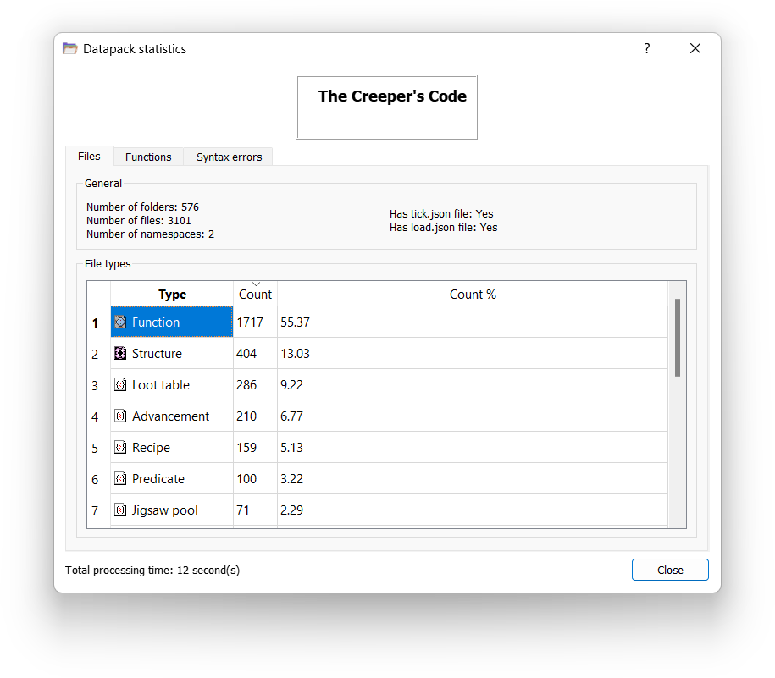
Task: Click the count cell 1717
Action: (255, 322)
